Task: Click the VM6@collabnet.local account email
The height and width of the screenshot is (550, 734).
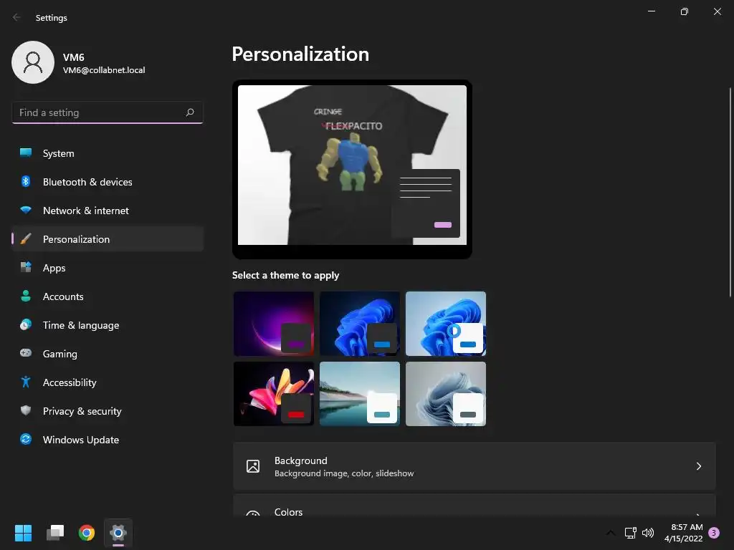Action: [104, 70]
